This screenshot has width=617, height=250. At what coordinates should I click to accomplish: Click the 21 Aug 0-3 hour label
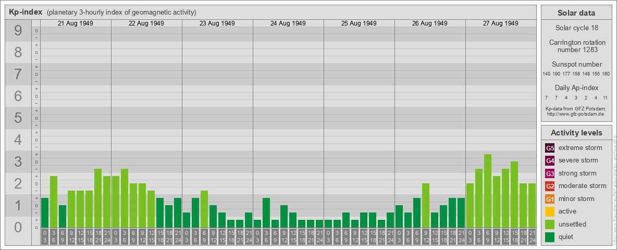[45, 237]
